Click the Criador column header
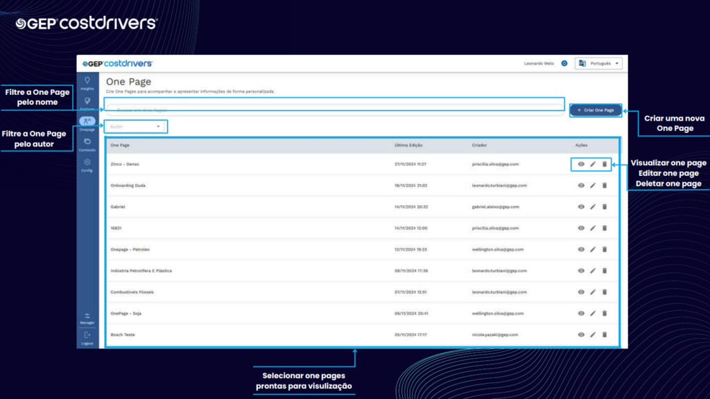Image resolution: width=710 pixels, height=399 pixels. [x=480, y=145]
